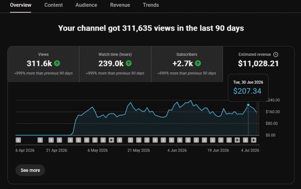301x189 pixels.
Task: Click the '311,635 views' headline text
Action: pyautogui.click(x=148, y=28)
